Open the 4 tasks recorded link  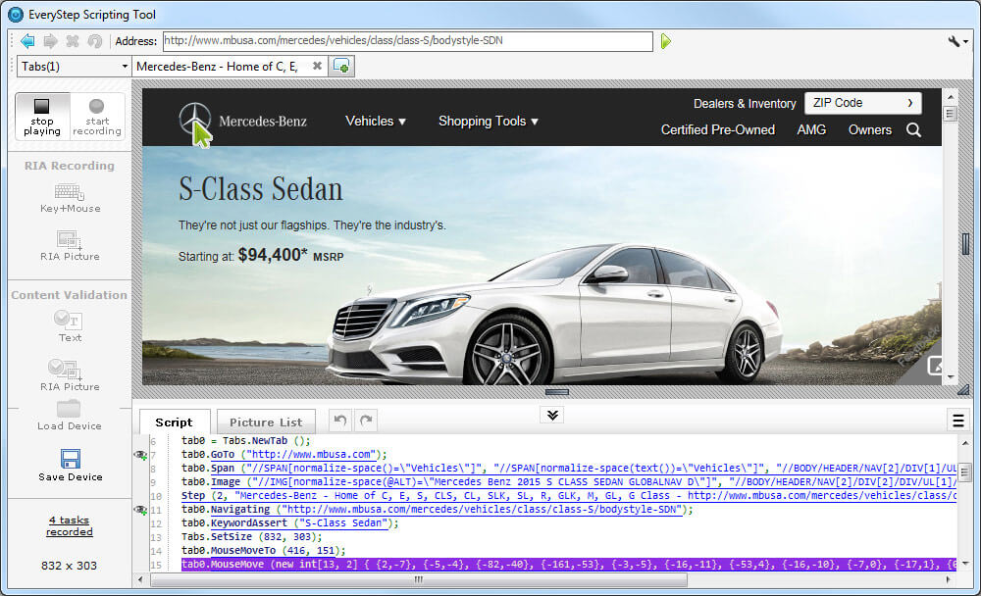pyautogui.click(x=70, y=525)
